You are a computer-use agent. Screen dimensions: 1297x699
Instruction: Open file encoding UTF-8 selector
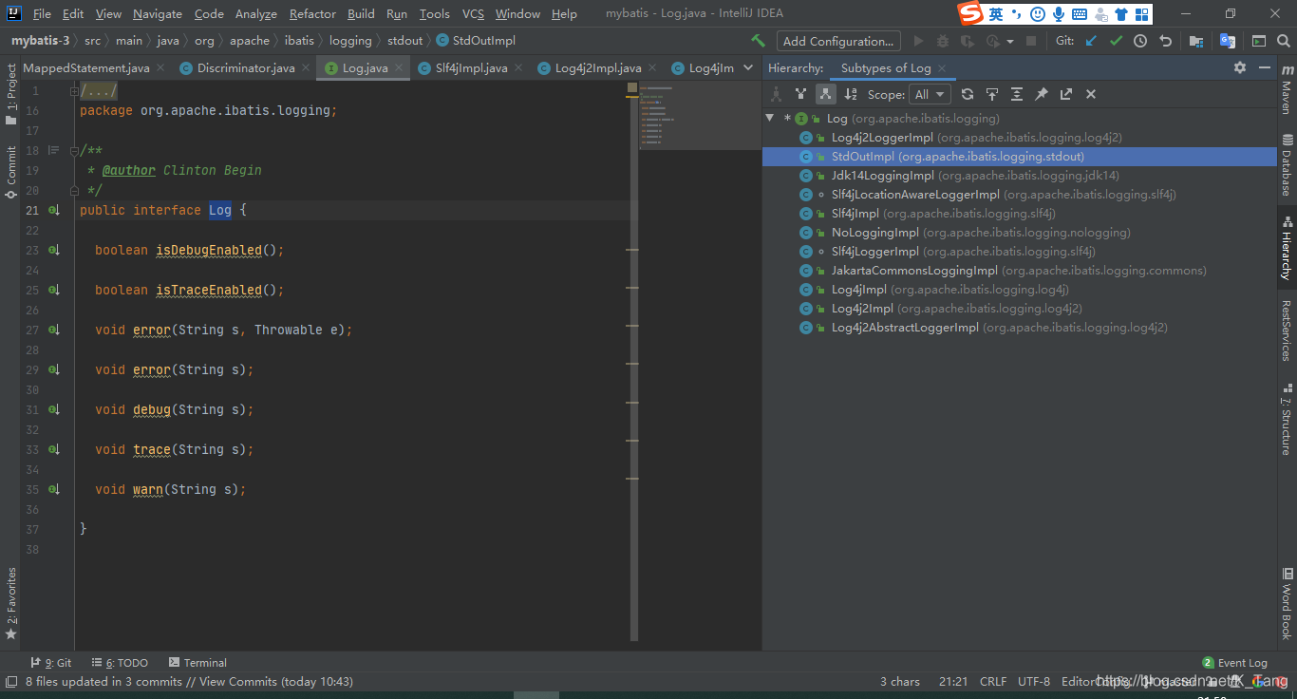pyautogui.click(x=1034, y=681)
